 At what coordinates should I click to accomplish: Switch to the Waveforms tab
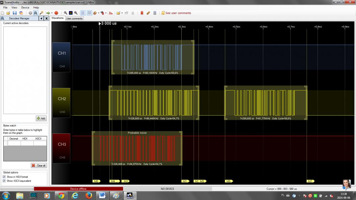pyautogui.click(x=58, y=18)
